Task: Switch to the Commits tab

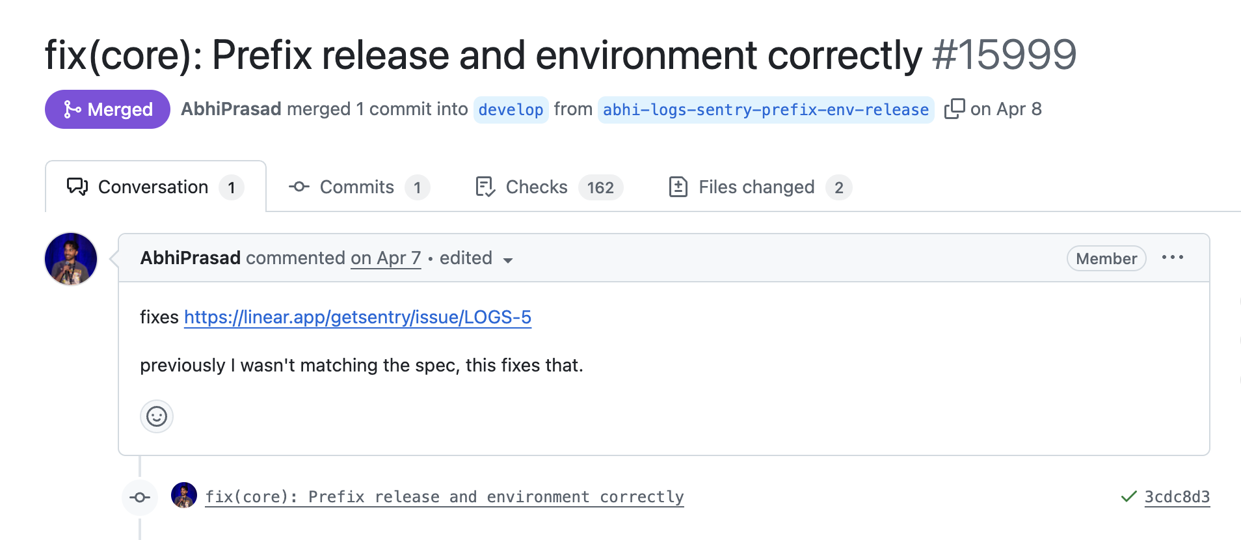Action: pos(358,187)
